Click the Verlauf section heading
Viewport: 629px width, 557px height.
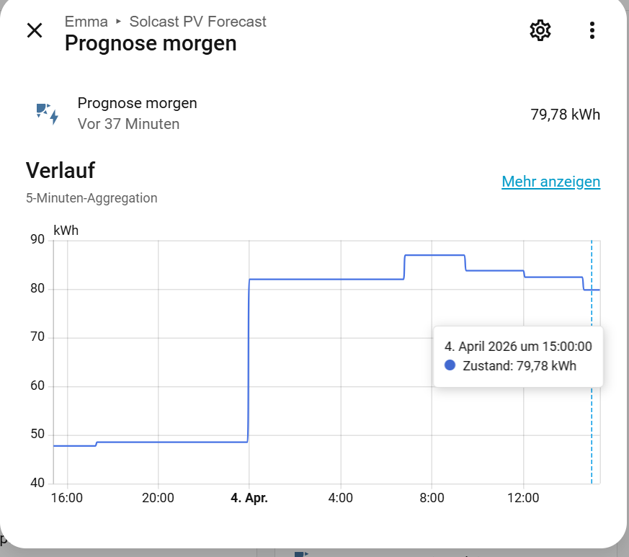tap(61, 170)
